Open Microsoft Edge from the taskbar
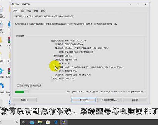The width and height of the screenshot is (158, 125). [56, 122]
